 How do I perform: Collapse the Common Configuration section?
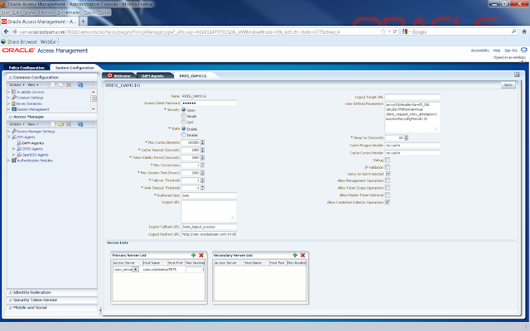coord(10,77)
